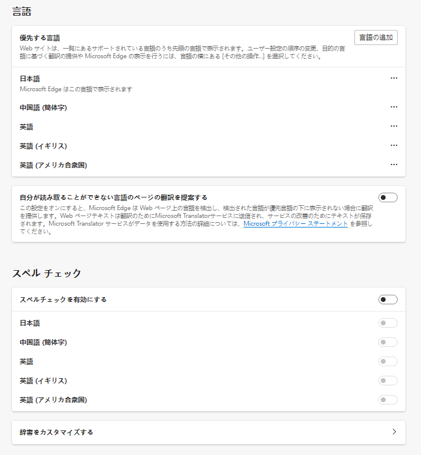Toggle translation offer for unreadable language pages
This screenshot has height=455, width=421.
click(x=387, y=197)
